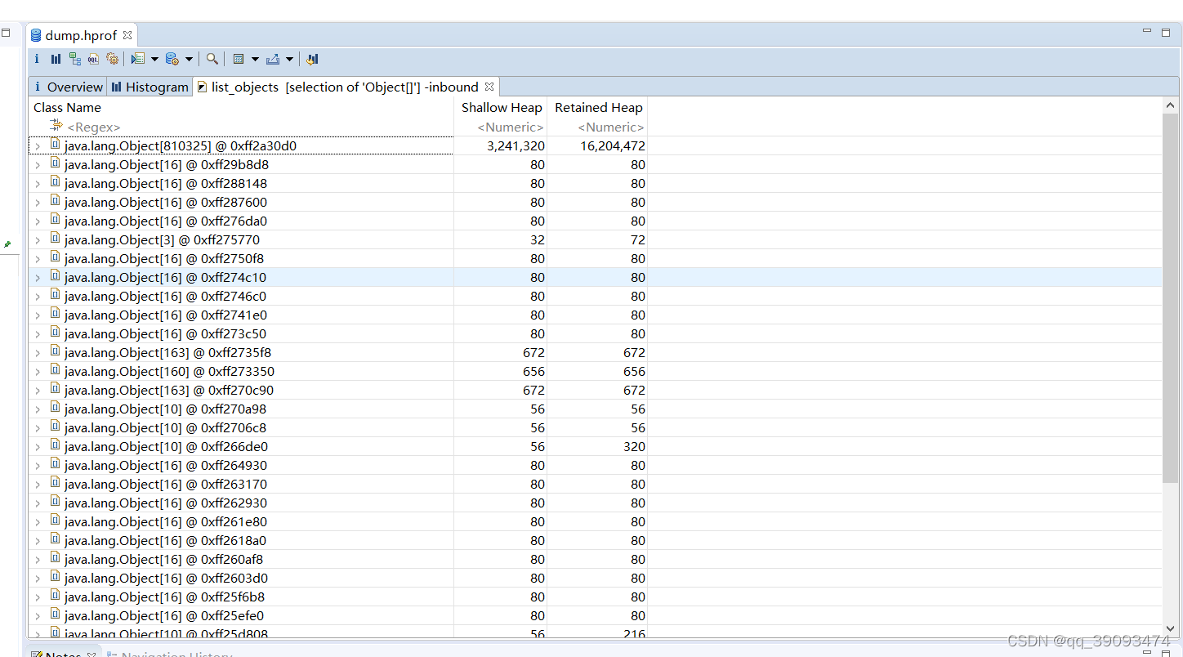1183x657 pixels.
Task: Minimize the dump.hprof editor pane
Action: 1147,32
